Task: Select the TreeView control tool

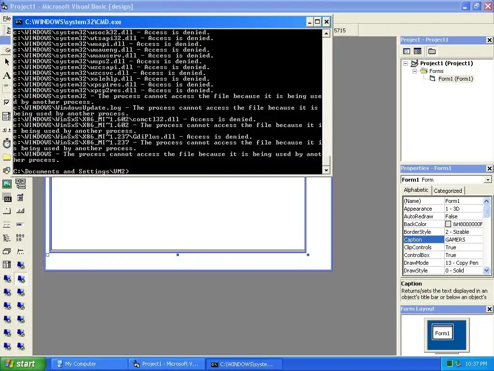Action: click(7, 238)
